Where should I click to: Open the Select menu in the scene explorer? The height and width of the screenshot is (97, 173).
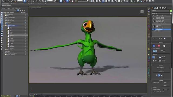point(4,8)
